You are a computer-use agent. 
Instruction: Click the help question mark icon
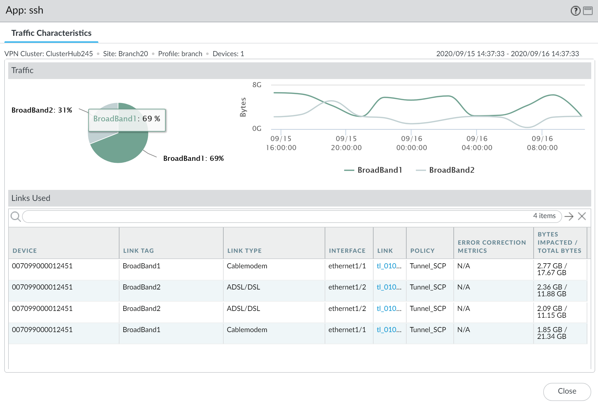(575, 11)
